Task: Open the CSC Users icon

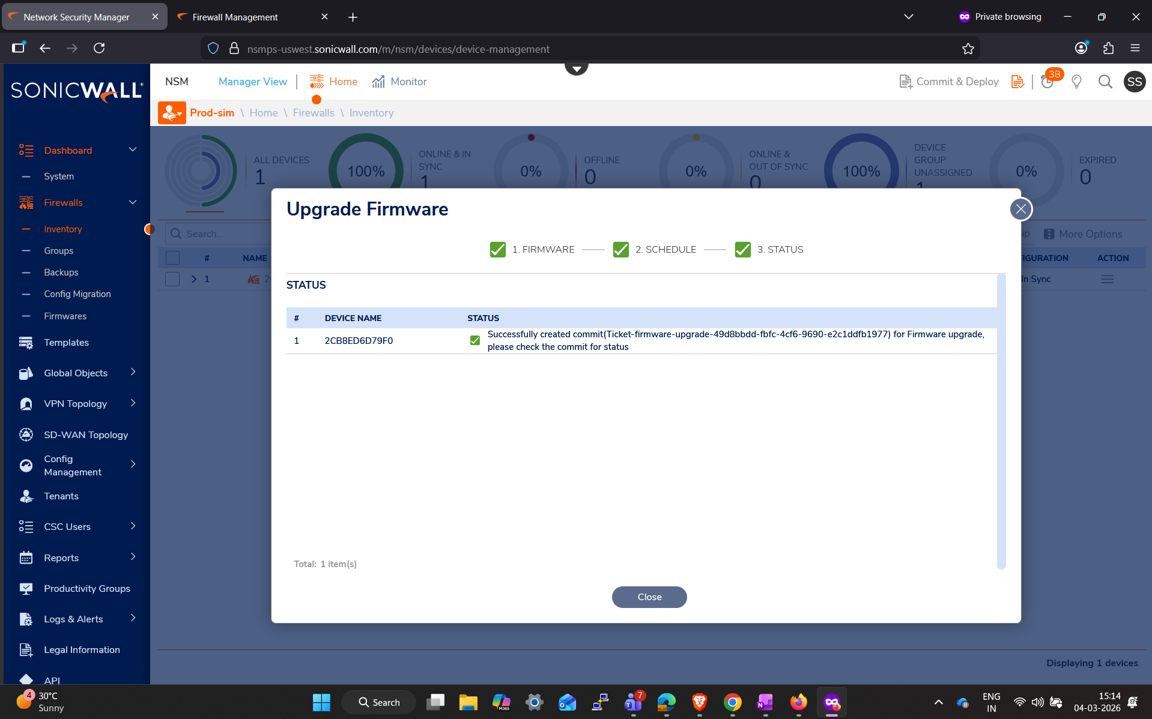Action: pos(26,527)
